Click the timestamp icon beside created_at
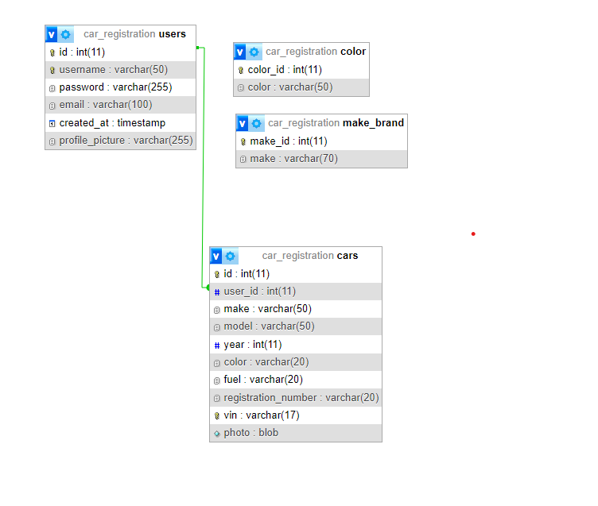The height and width of the screenshot is (506, 598). point(52,123)
